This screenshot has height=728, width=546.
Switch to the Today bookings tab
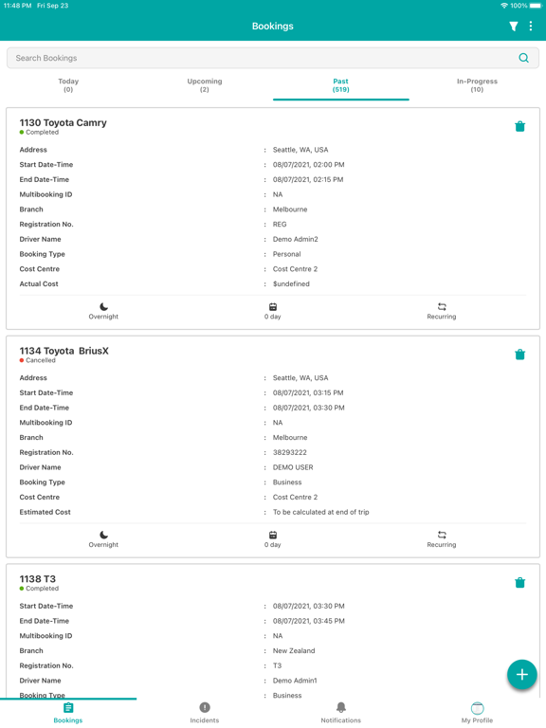pyautogui.click(x=68, y=85)
